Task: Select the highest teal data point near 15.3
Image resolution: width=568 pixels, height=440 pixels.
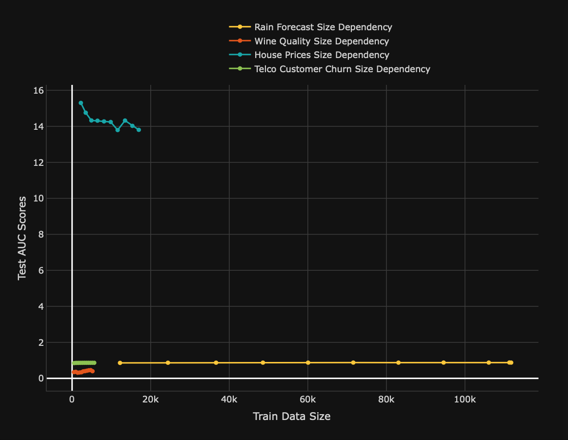Action: pos(81,103)
